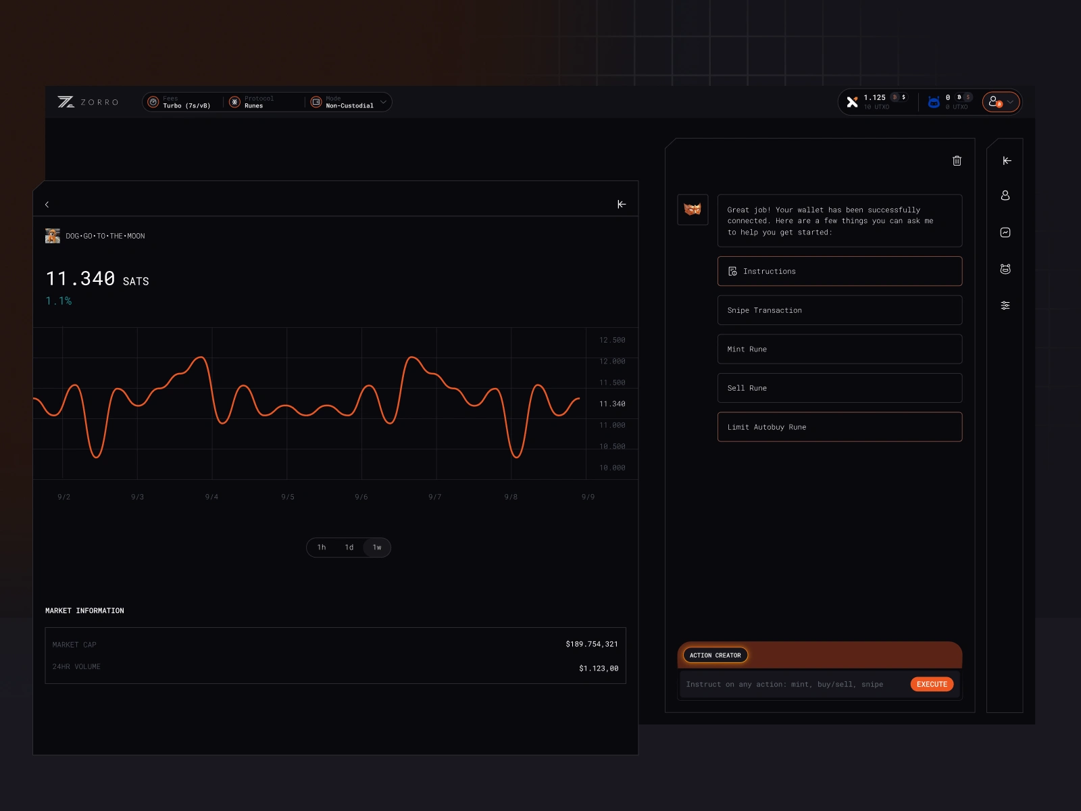Delete chat using trash icon
The width and height of the screenshot is (1081, 811).
point(957,161)
